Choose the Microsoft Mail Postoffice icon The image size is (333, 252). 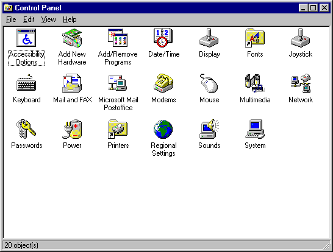[118, 83]
